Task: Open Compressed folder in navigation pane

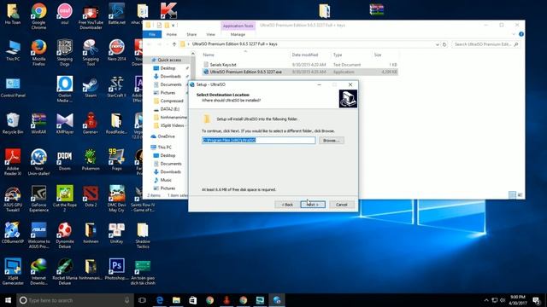Action: 172,101
